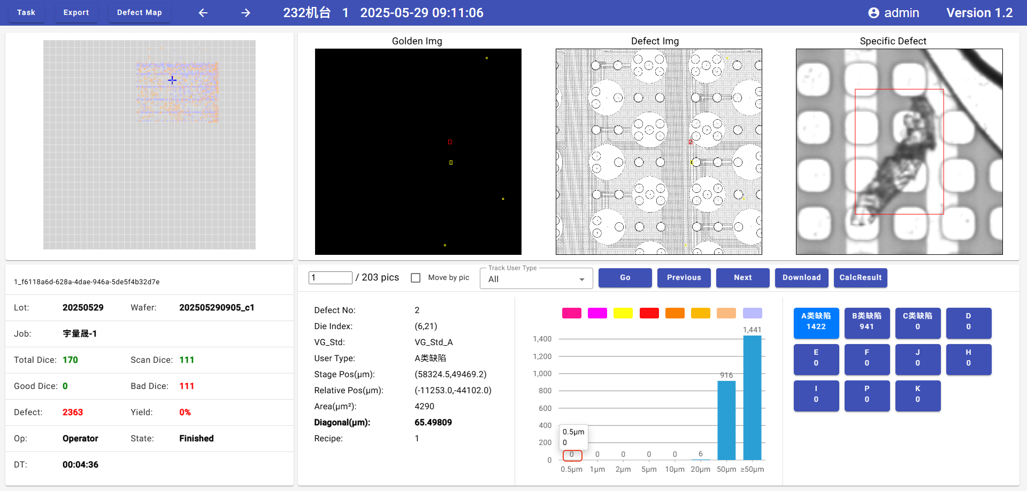The width and height of the screenshot is (1027, 491).
Task: Expand the Track User Type dropdown
Action: 536,279
